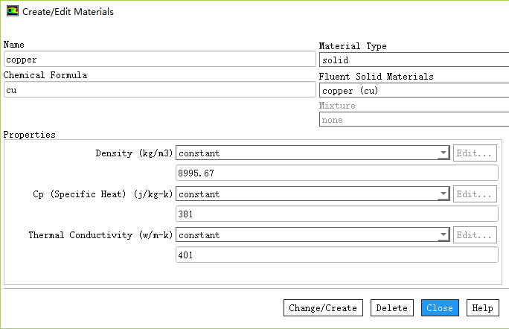The height and width of the screenshot is (329, 509).
Task: Click the Edit button beside Thermal Conductivity
Action: (476, 235)
